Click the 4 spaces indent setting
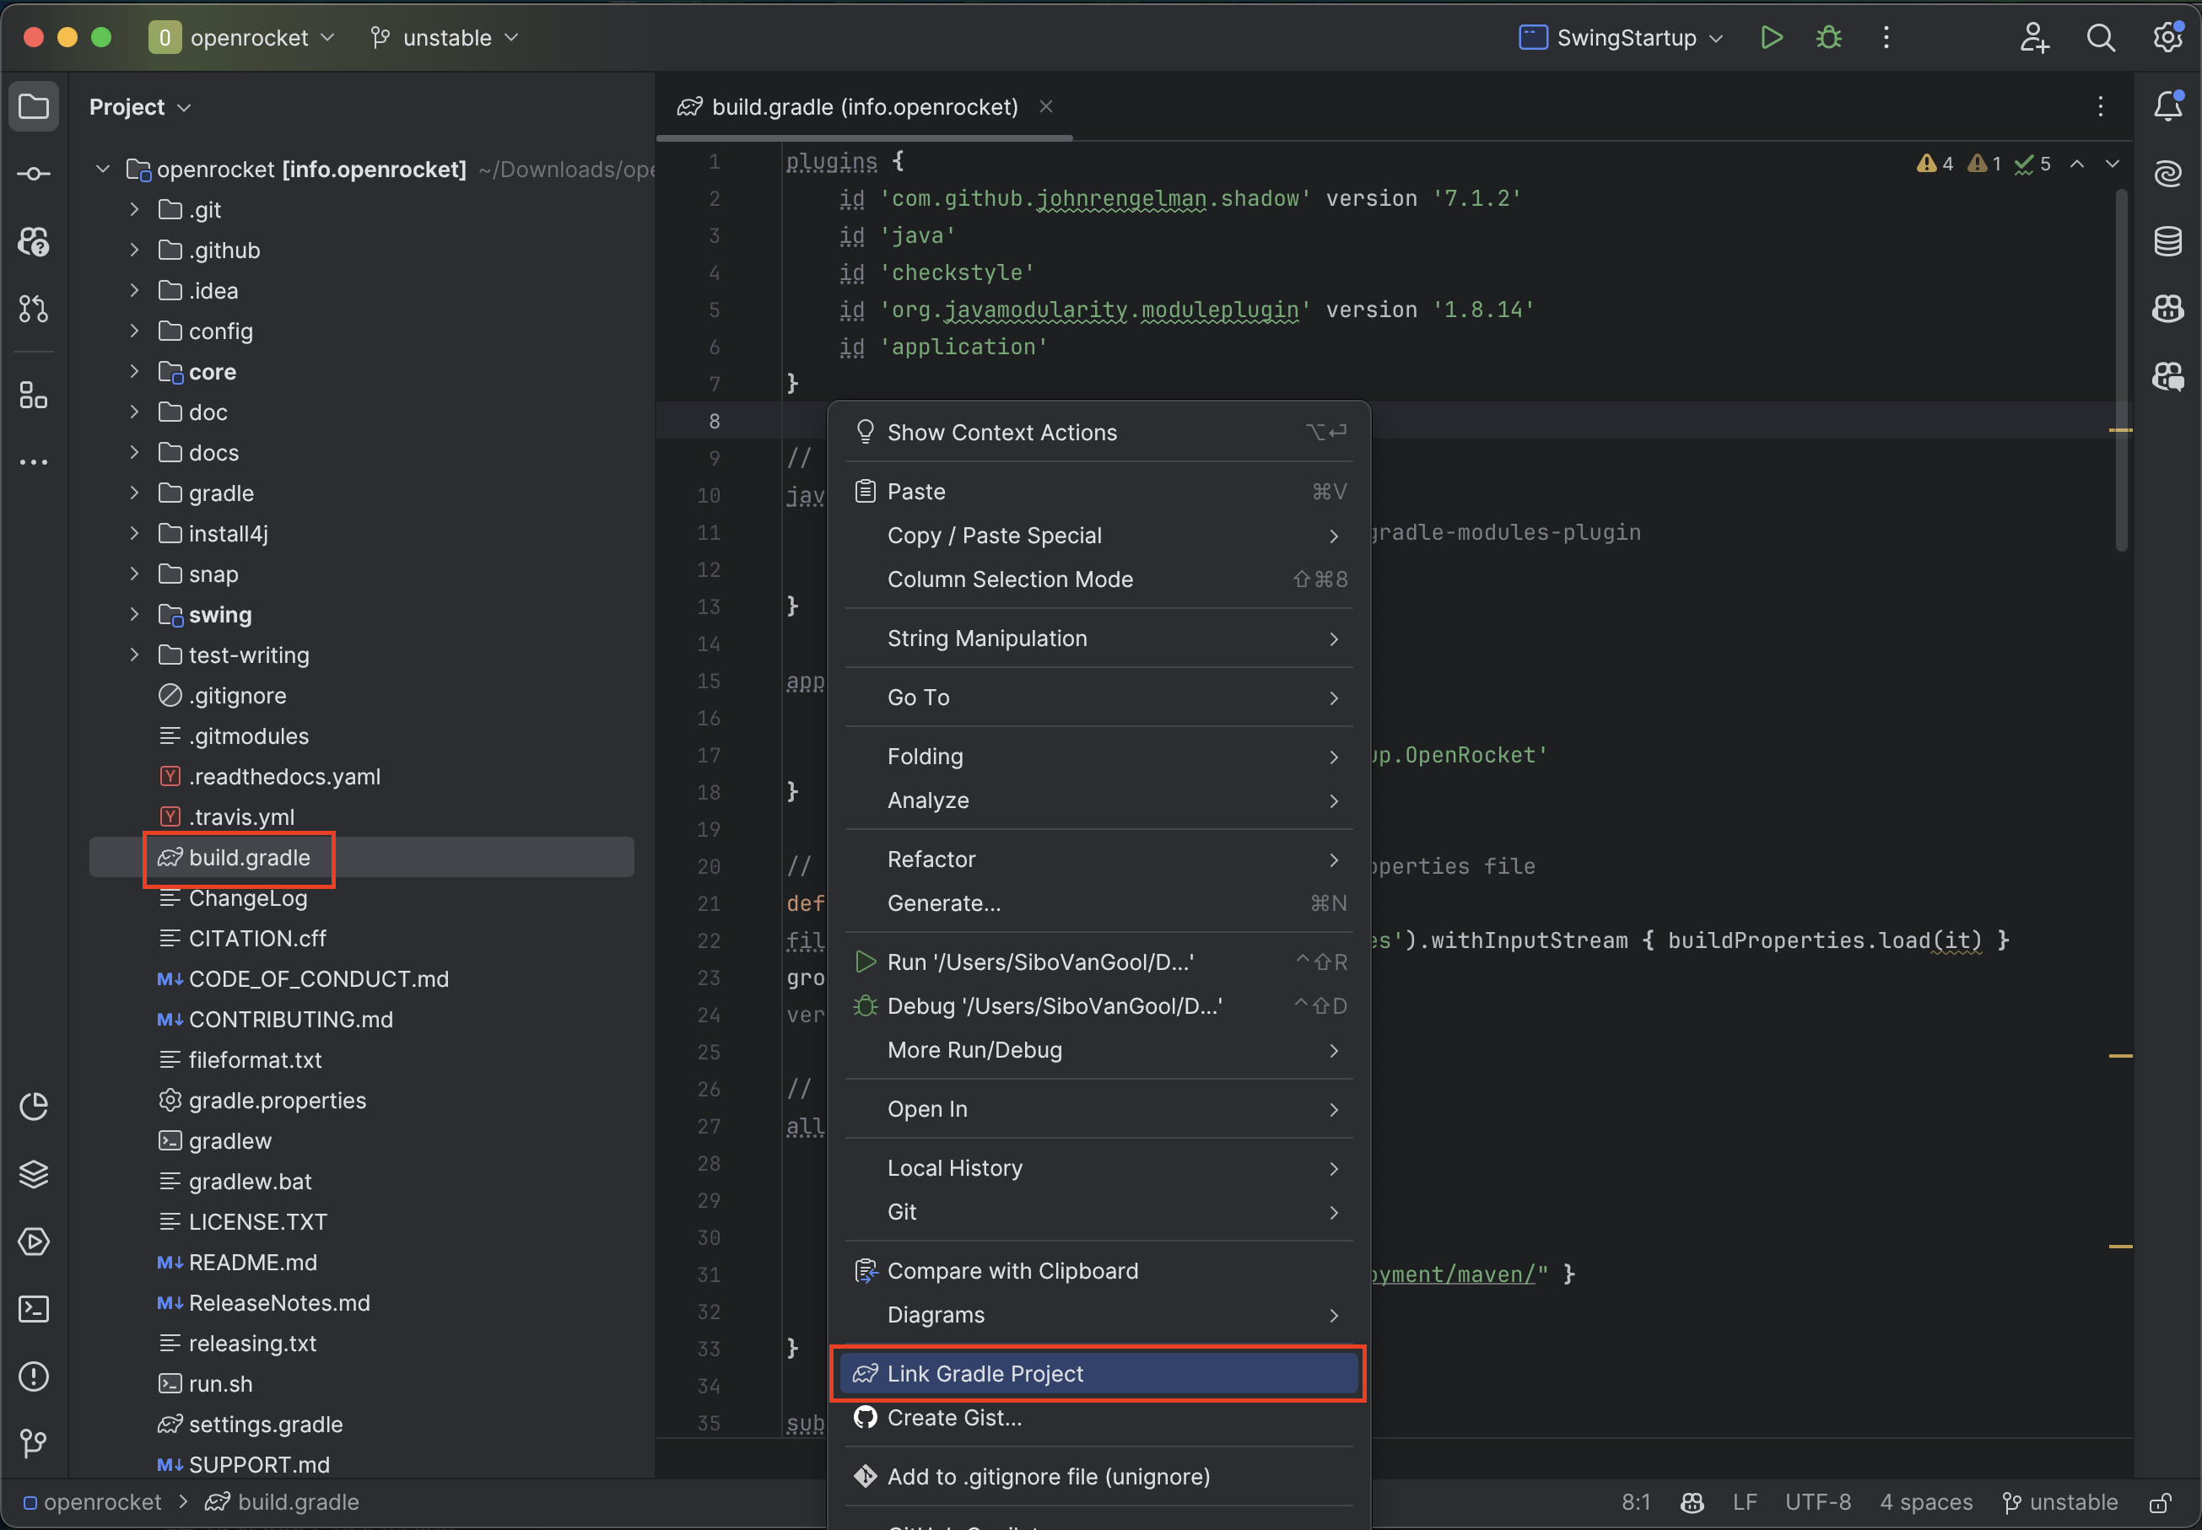Viewport: 2202px width, 1530px height. pos(1925,1502)
